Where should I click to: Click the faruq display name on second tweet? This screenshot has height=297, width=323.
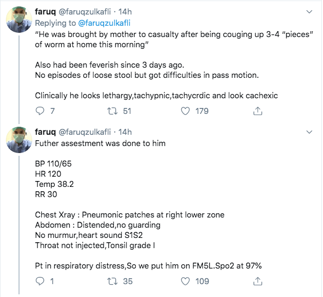click(45, 132)
